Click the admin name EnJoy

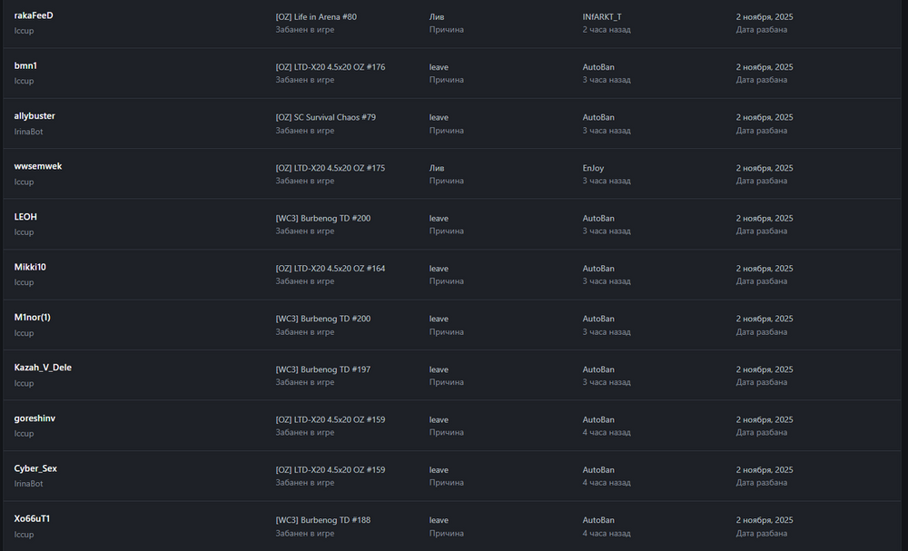click(593, 168)
